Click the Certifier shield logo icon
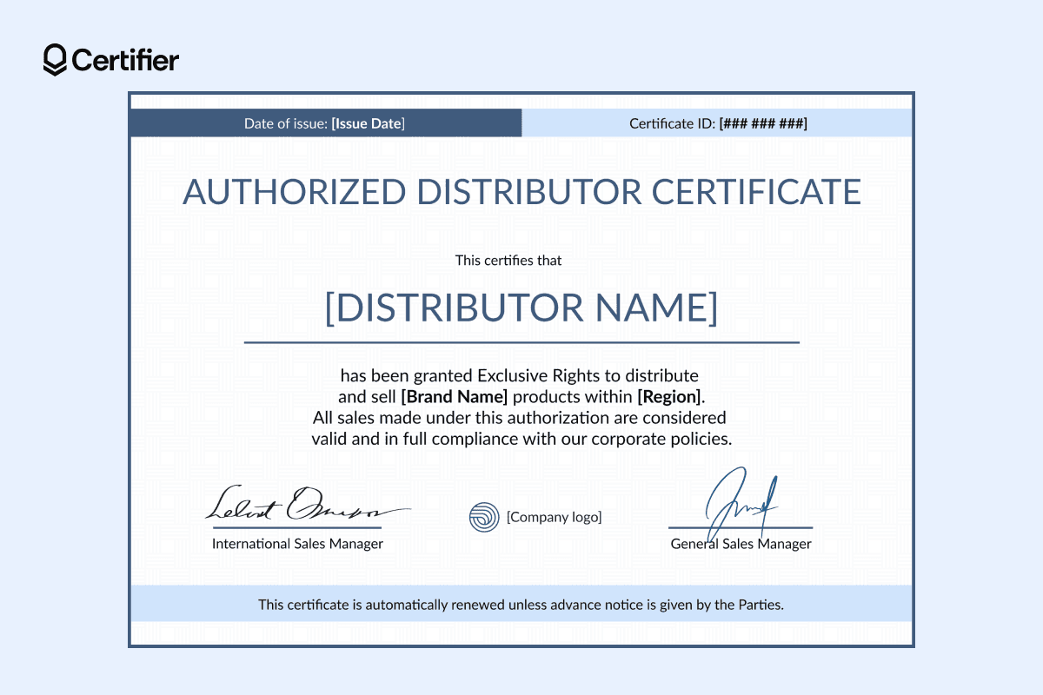The height and width of the screenshot is (695, 1043). 55,60
